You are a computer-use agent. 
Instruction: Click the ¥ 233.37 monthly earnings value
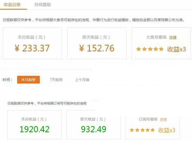[32, 48]
